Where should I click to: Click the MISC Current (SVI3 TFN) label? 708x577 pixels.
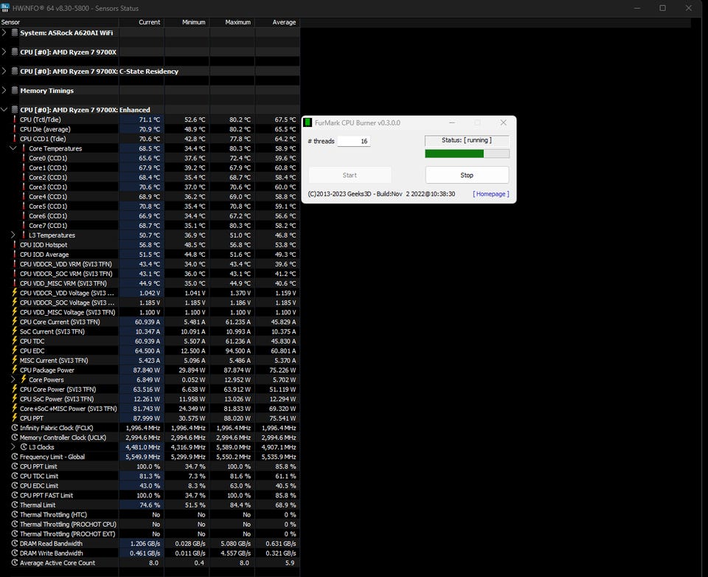(54, 360)
